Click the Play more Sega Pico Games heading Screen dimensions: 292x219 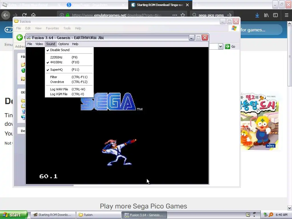pyautogui.click(x=143, y=206)
